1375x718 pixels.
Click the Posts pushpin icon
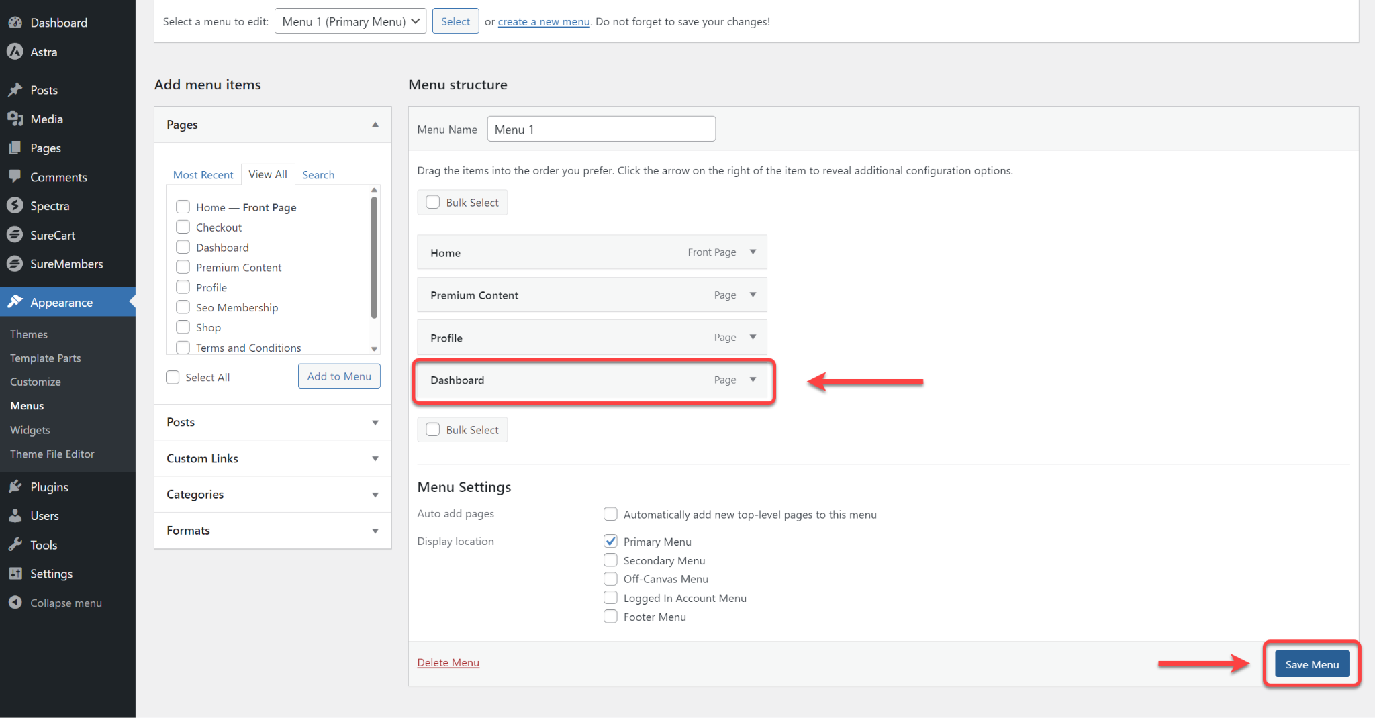(15, 89)
